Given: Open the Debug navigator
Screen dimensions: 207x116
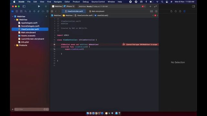Looking at the screenshot, I should [38, 11].
